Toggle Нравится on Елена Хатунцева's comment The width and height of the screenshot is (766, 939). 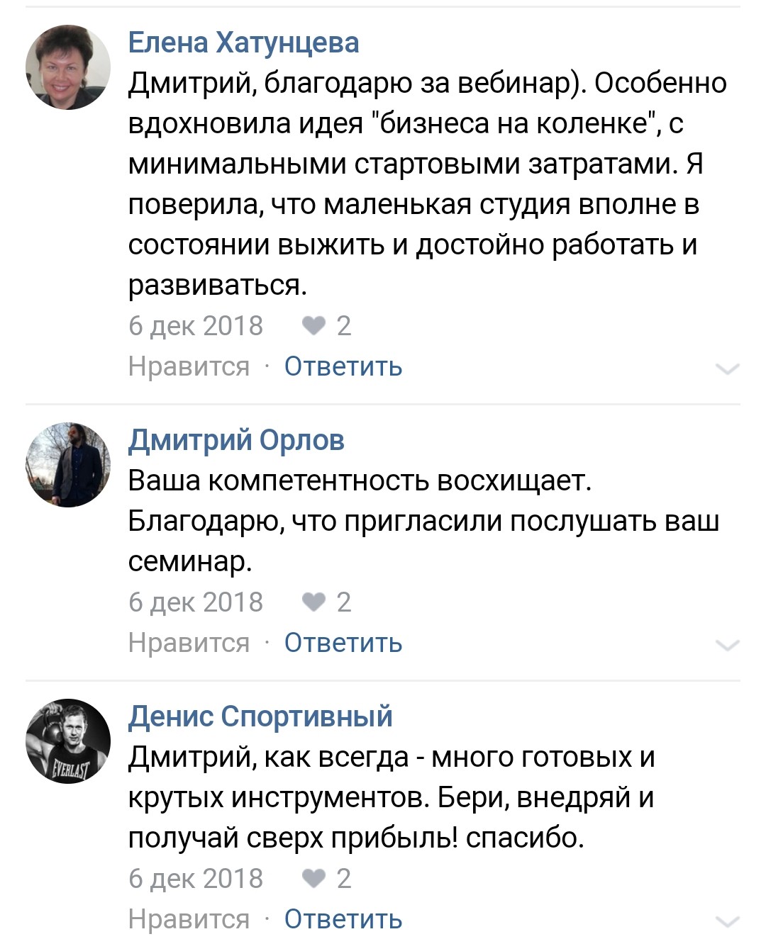[189, 366]
